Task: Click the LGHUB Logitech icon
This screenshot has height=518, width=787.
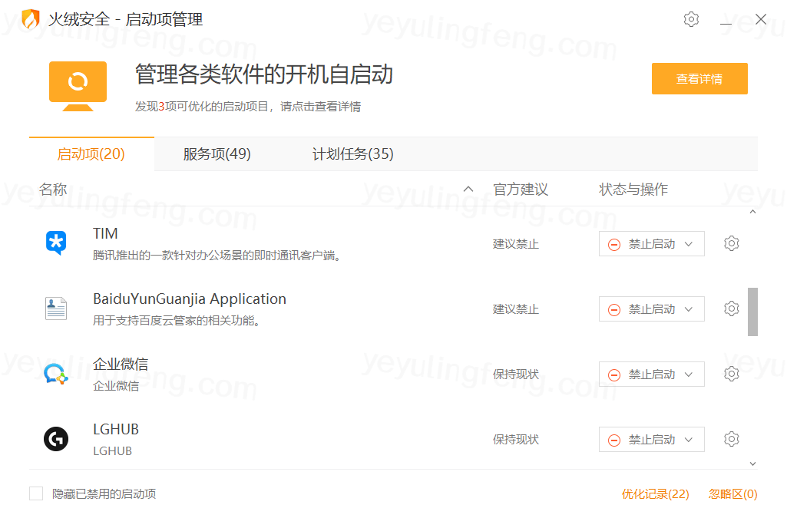Action: [56, 439]
